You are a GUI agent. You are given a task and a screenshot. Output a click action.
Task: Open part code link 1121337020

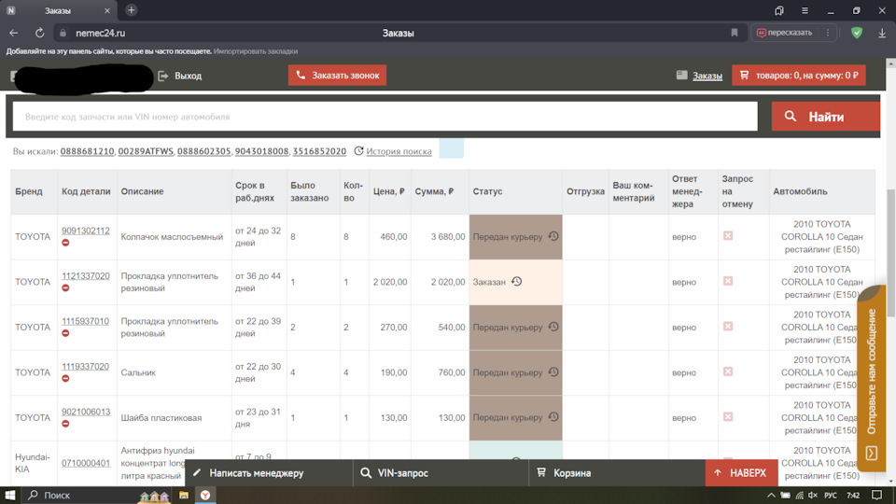tap(86, 276)
